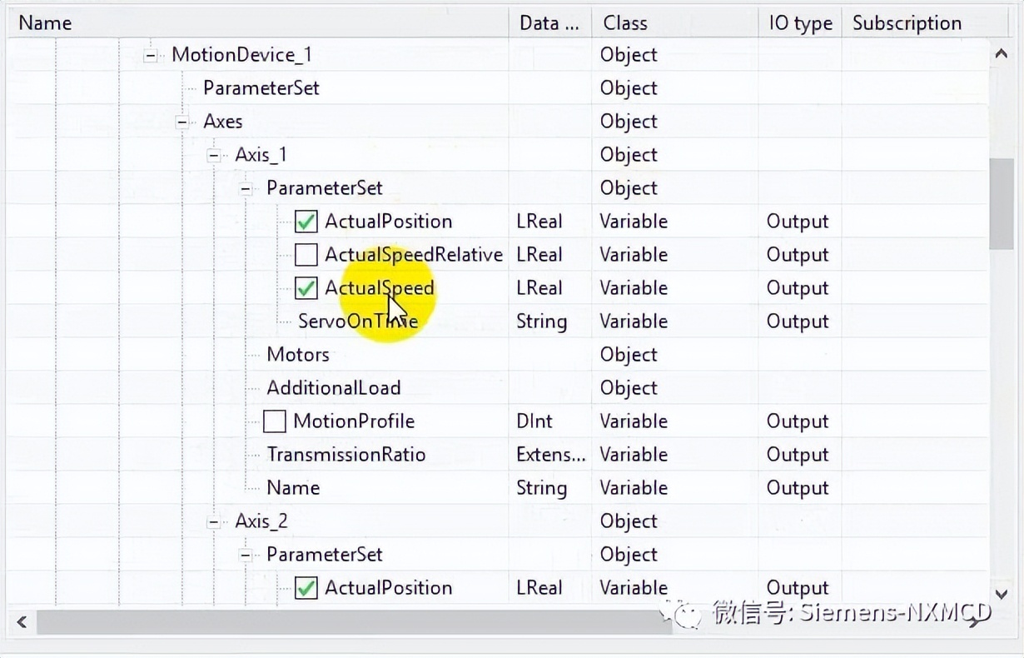Collapse the Axes node
The width and height of the screenshot is (1024, 658).
[x=181, y=121]
